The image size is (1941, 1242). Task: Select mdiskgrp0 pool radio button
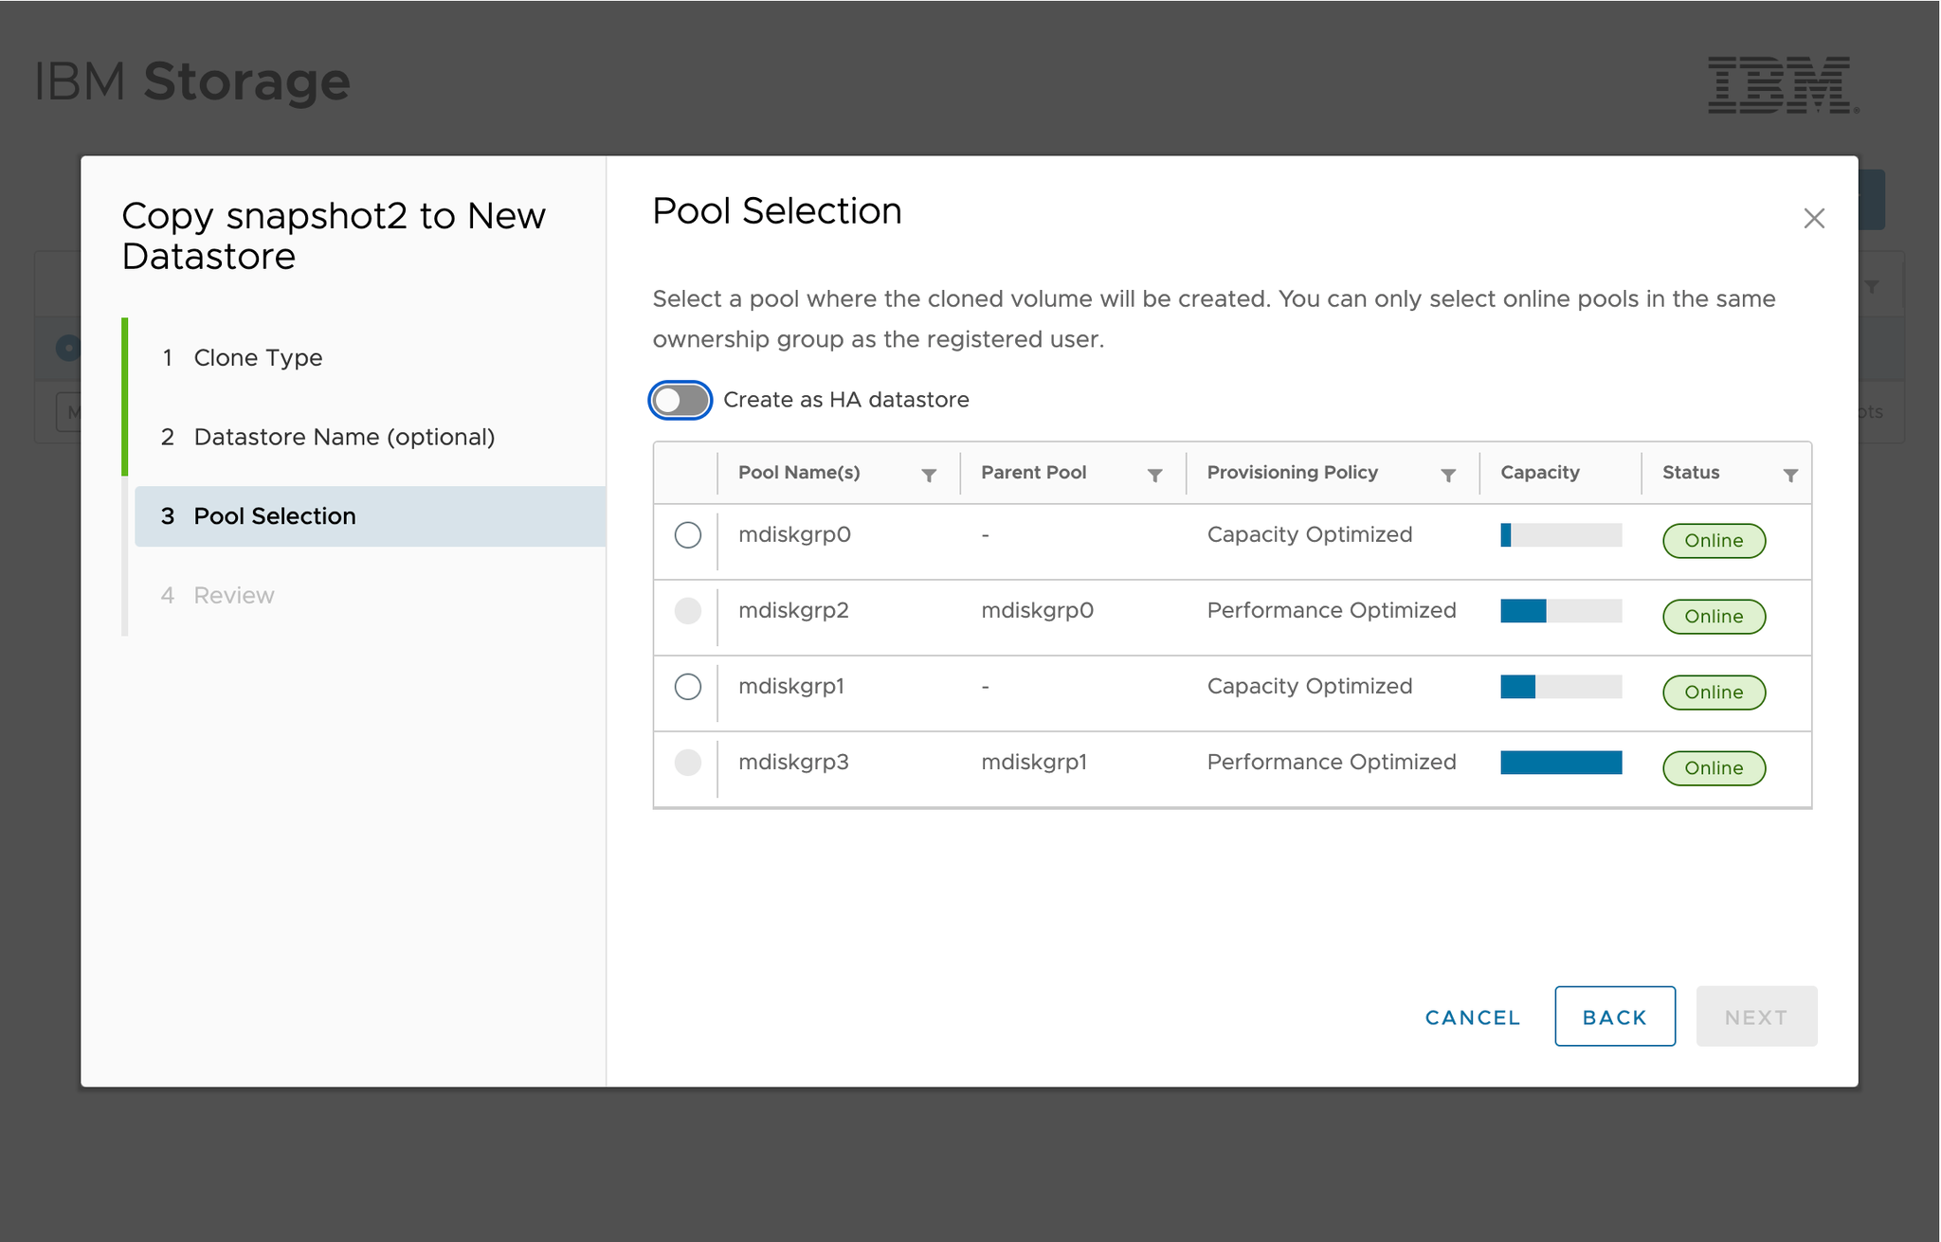688,535
